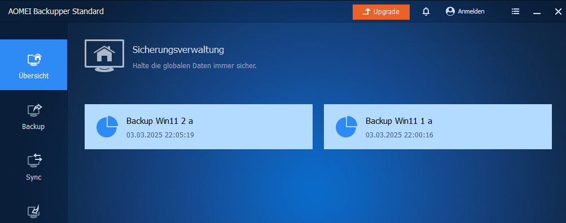This screenshot has height=223, width=566.
Task: Switch to the Sync tab label
Action: (x=33, y=177)
